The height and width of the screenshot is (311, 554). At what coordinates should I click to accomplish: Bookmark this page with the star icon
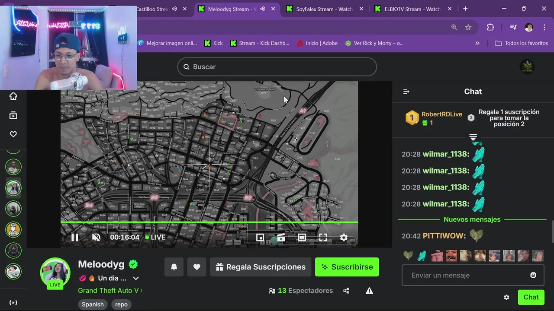click(468, 27)
